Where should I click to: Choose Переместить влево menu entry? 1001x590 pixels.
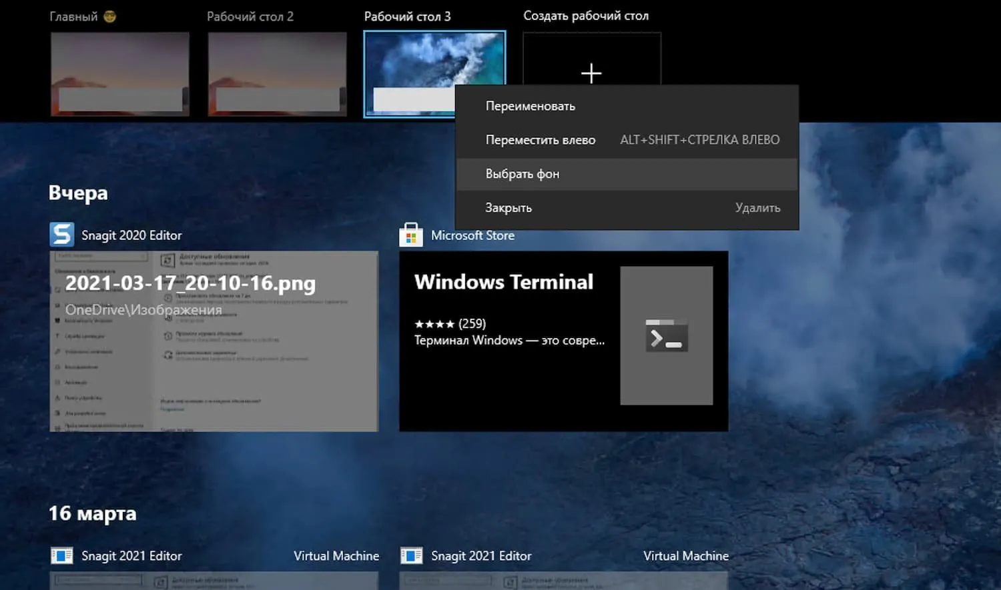click(x=627, y=140)
